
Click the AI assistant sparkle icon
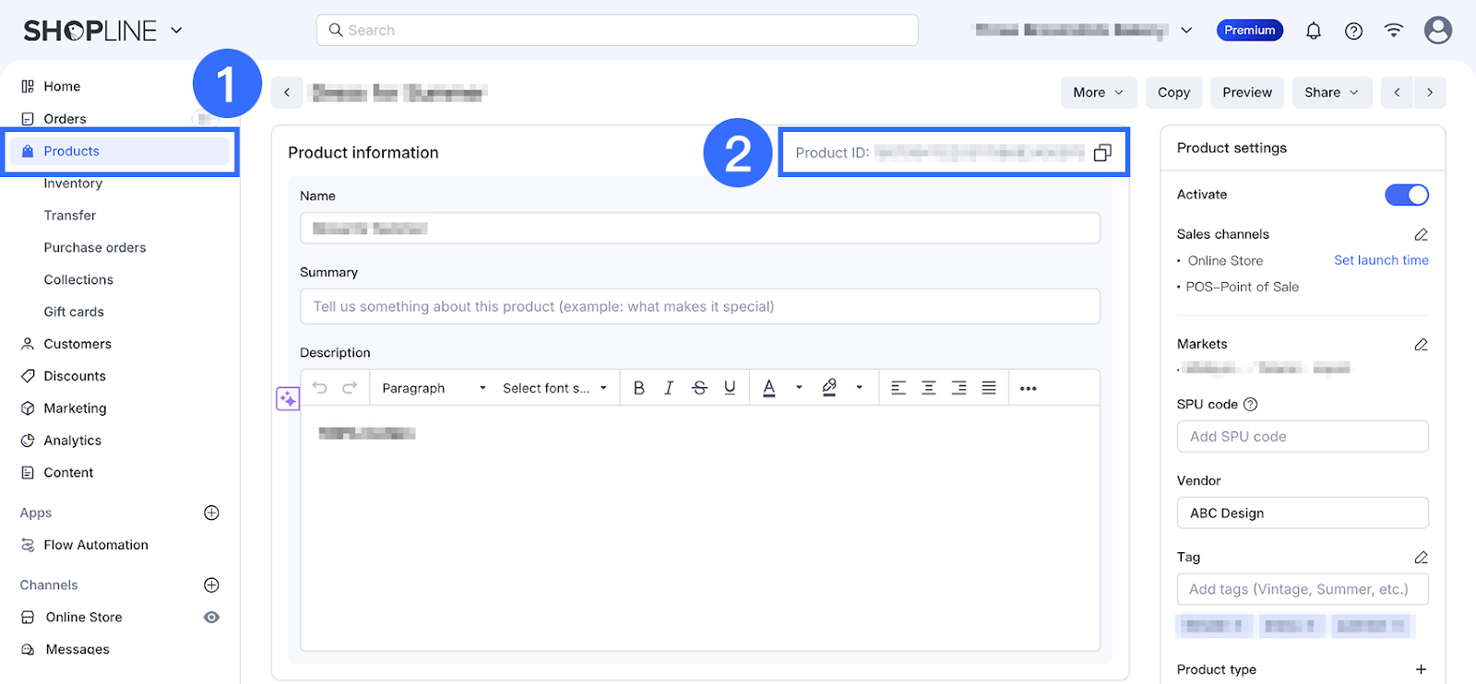coord(288,399)
